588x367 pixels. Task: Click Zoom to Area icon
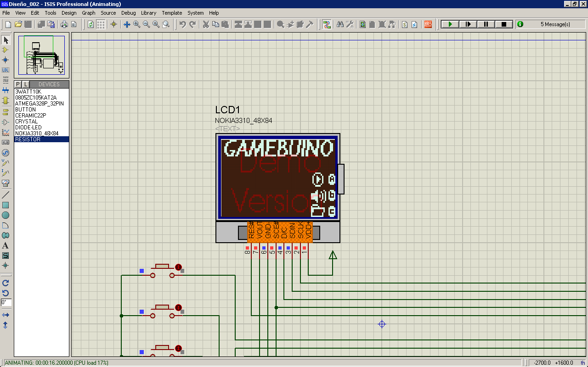point(166,24)
